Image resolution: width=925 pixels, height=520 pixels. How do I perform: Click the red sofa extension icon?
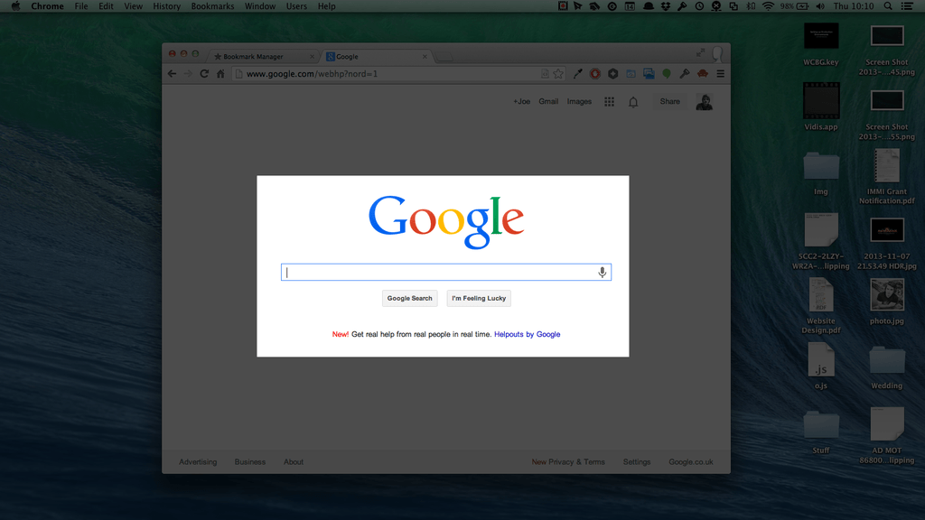point(703,74)
